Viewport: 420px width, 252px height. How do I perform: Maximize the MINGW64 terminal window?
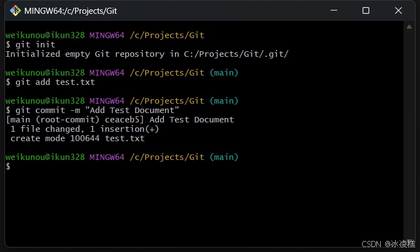pos(366,10)
